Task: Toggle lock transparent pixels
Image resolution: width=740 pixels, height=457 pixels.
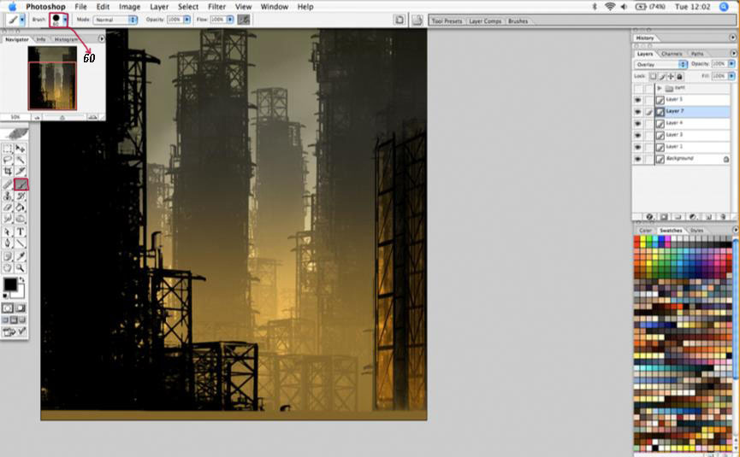Action: click(653, 76)
